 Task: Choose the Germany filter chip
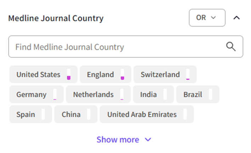pos(31,94)
